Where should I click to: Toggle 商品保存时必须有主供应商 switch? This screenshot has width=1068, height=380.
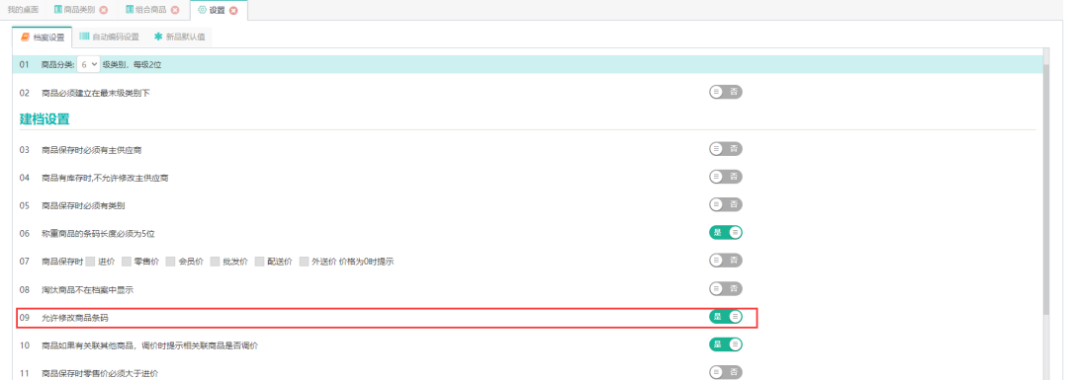(x=726, y=149)
